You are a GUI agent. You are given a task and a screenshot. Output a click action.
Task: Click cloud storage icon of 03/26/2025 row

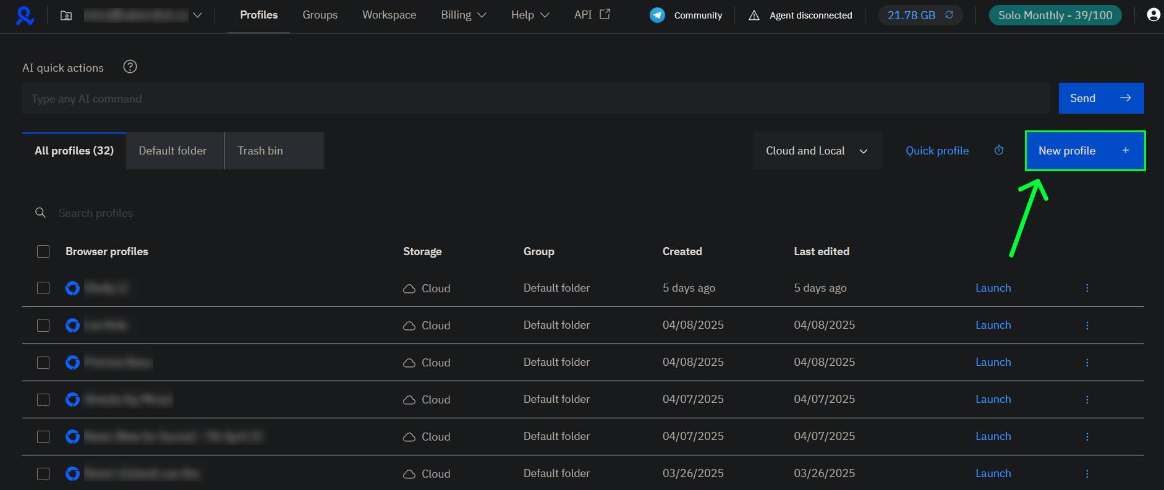pyautogui.click(x=409, y=474)
